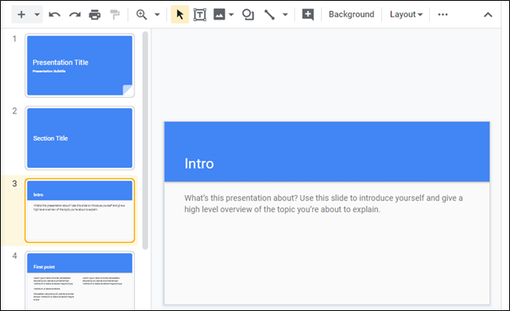Click the filmstrip vertical scrollbar
The width and height of the screenshot is (510, 311).
pos(145,140)
